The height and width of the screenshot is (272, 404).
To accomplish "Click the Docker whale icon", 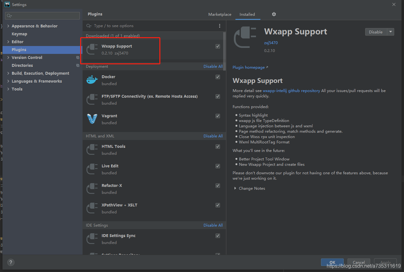I will pos(92,80).
